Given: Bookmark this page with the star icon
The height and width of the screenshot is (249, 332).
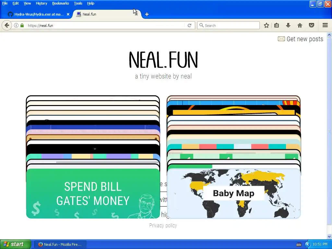Looking at the screenshot, I should (267, 25).
